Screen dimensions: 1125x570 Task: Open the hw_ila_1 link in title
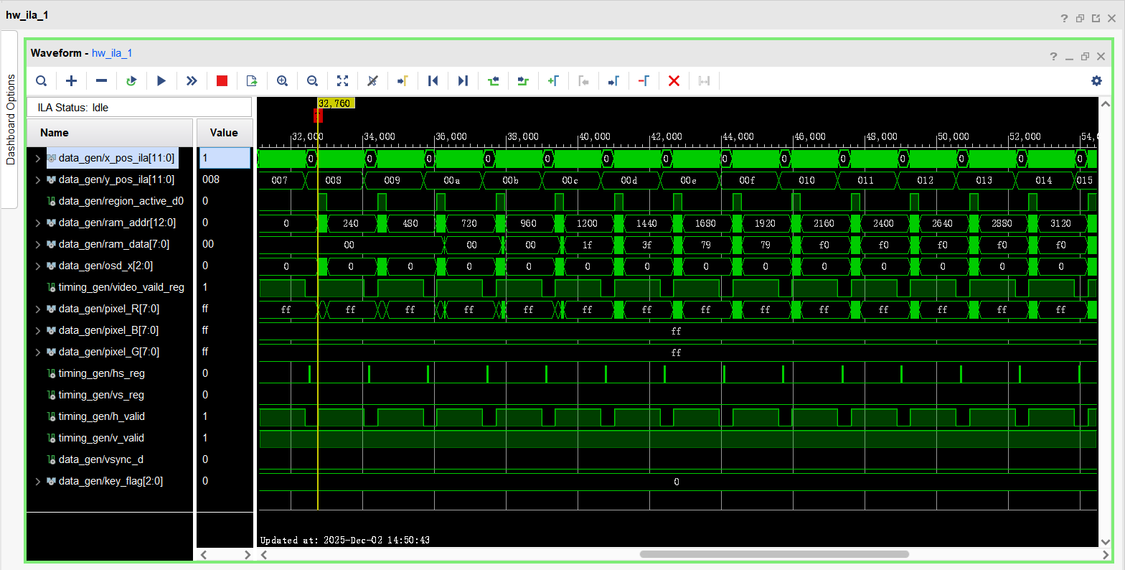coord(112,53)
